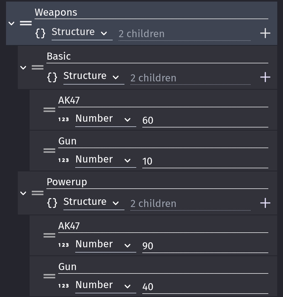Click the value field showing 40
The height and width of the screenshot is (297, 283).
click(205, 287)
